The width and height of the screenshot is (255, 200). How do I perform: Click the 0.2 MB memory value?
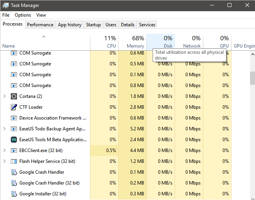point(137,183)
